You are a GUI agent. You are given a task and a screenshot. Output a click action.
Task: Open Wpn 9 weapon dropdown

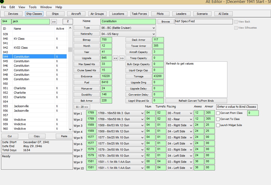(x=121, y=162)
